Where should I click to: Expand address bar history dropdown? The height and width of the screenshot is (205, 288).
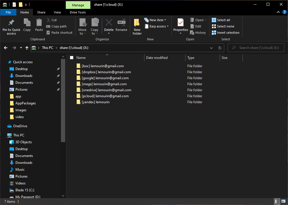[211, 48]
